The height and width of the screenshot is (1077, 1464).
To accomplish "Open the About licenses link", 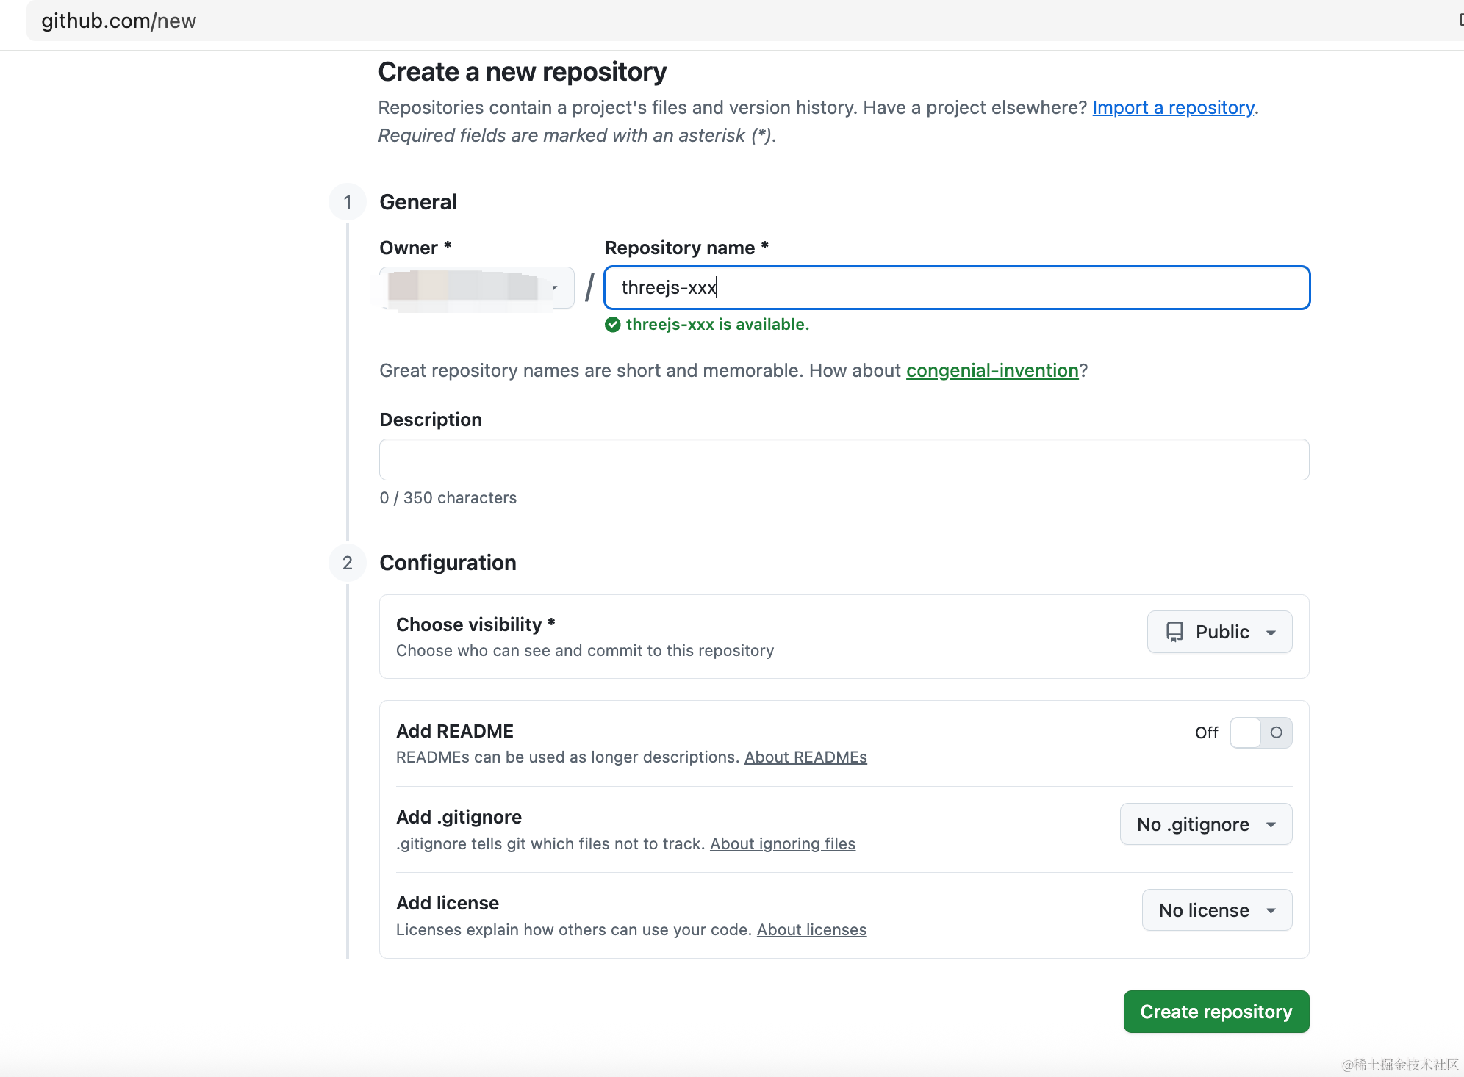I will point(812,929).
